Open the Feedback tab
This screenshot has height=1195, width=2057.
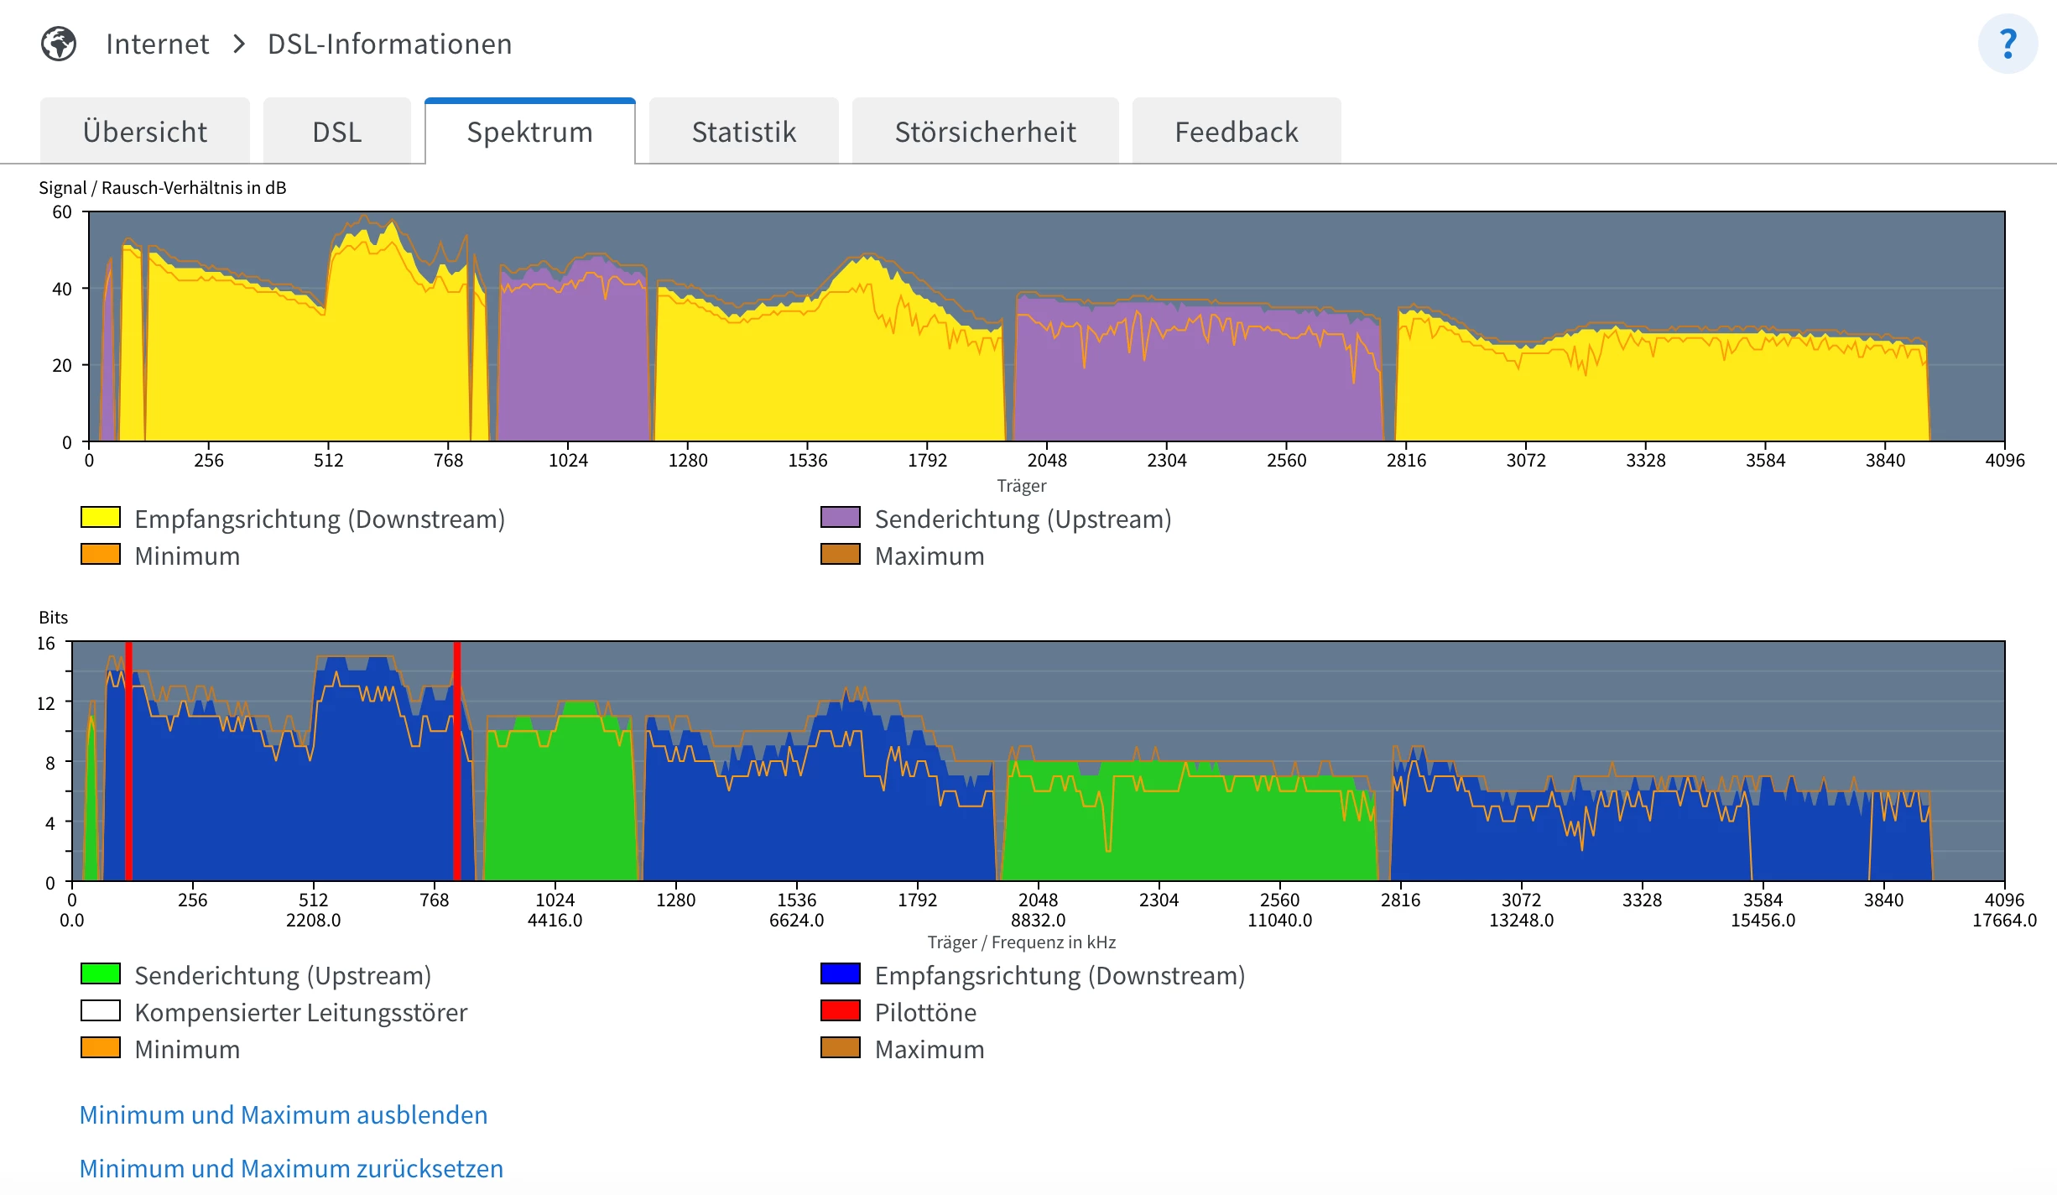pyautogui.click(x=1236, y=132)
